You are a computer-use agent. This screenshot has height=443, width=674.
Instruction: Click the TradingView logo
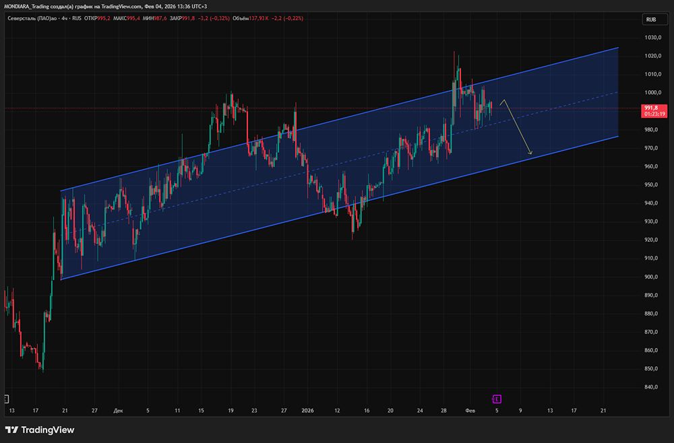point(40,430)
